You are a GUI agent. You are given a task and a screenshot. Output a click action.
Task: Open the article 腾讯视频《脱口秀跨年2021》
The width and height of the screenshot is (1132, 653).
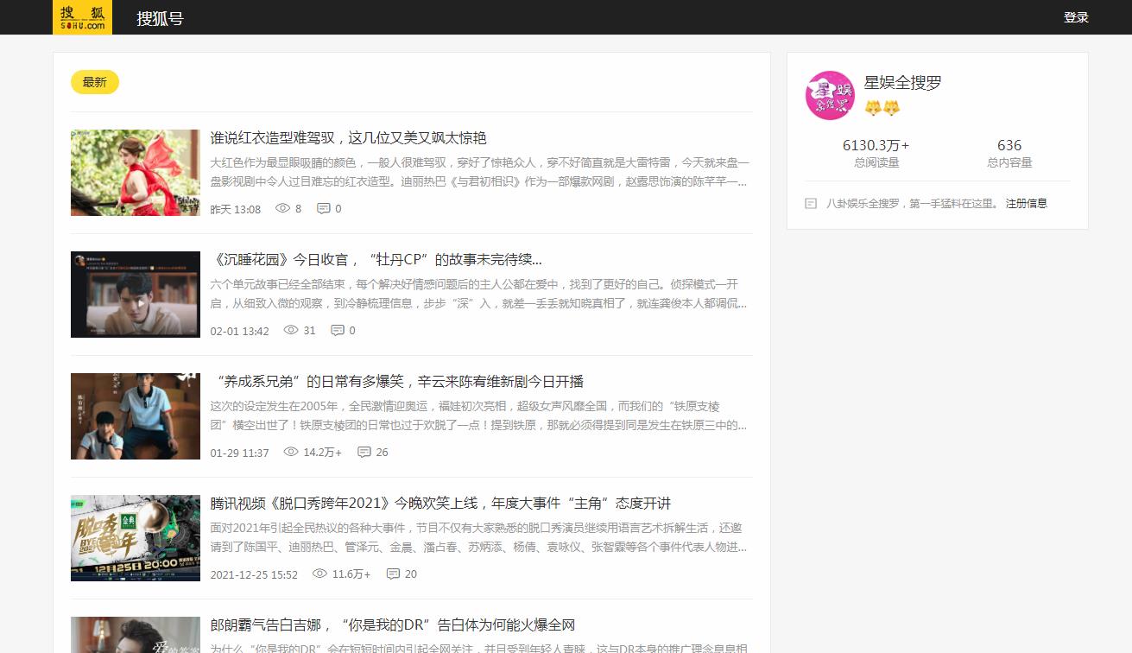(440, 504)
